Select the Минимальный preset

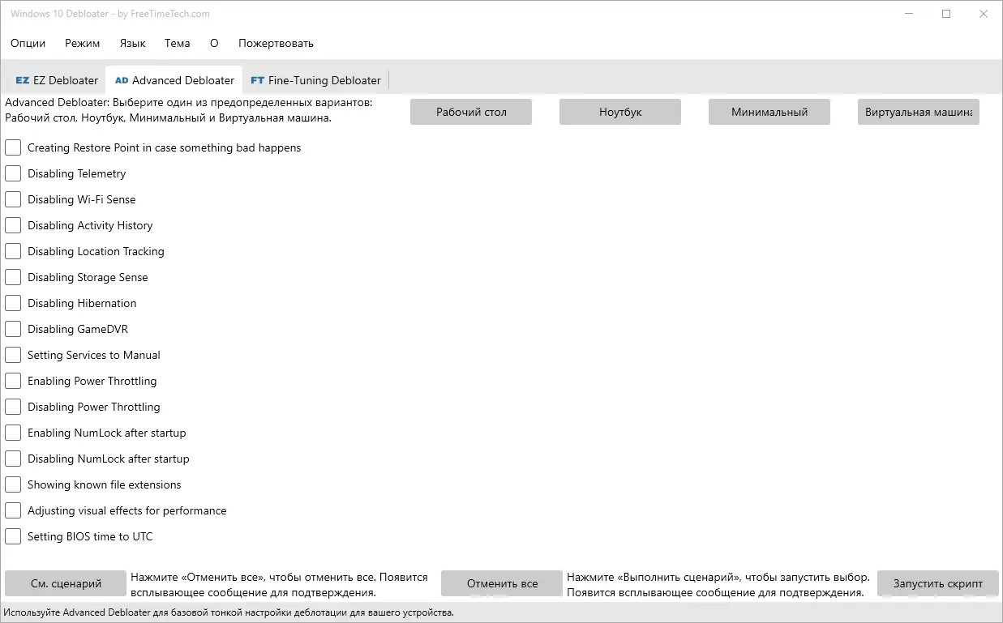pos(769,112)
